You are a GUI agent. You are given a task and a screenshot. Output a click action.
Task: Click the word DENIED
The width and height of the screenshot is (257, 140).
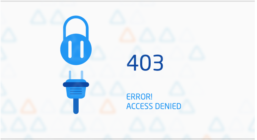[x=168, y=106]
